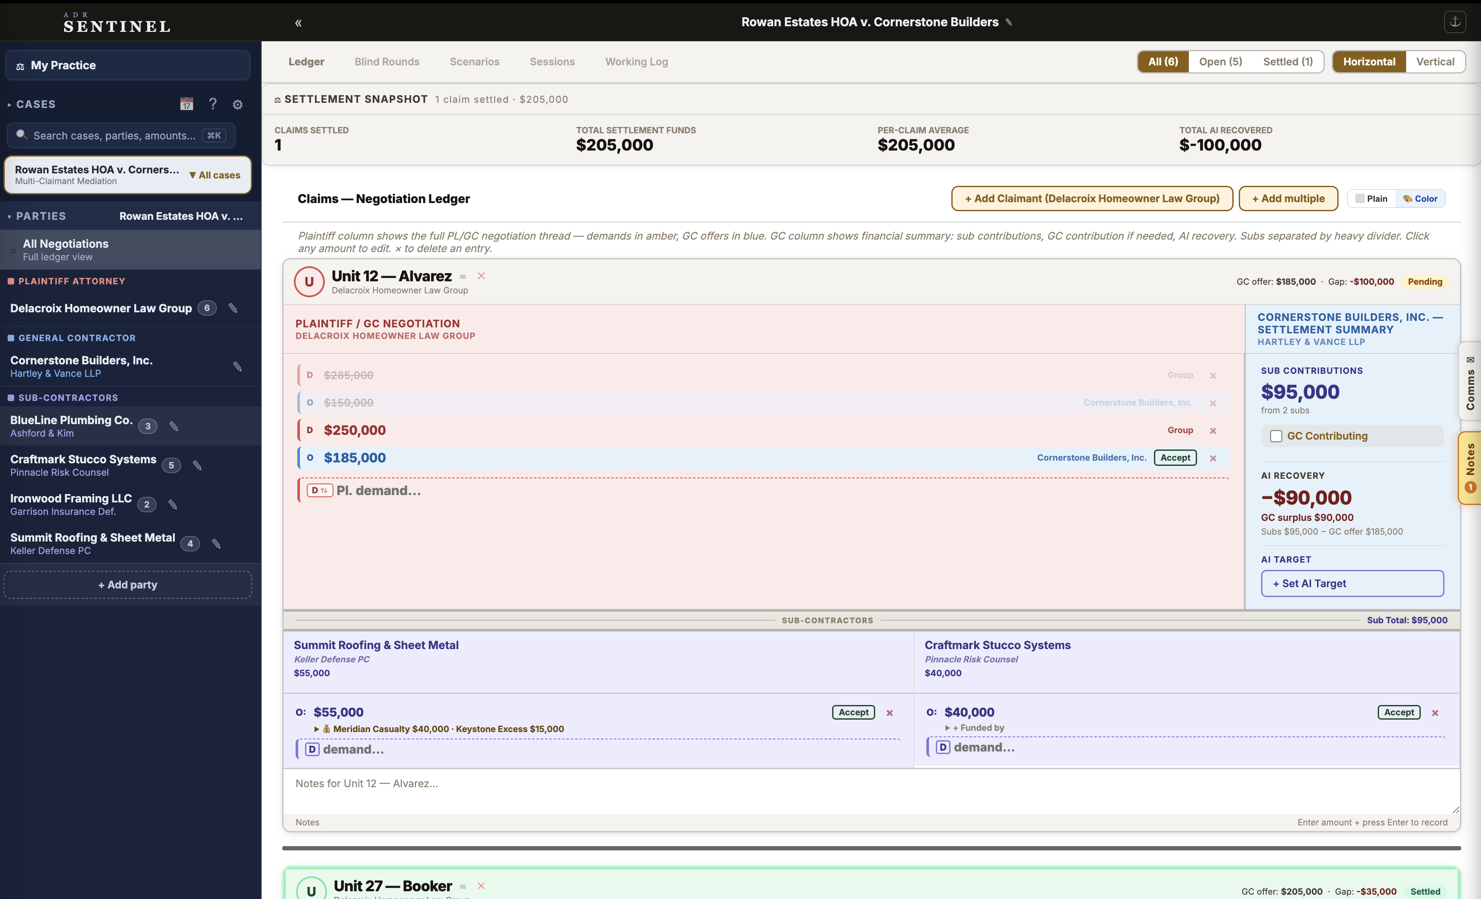This screenshot has height=899, width=1481.
Task: Open the Ledger tab
Action: tap(306, 61)
